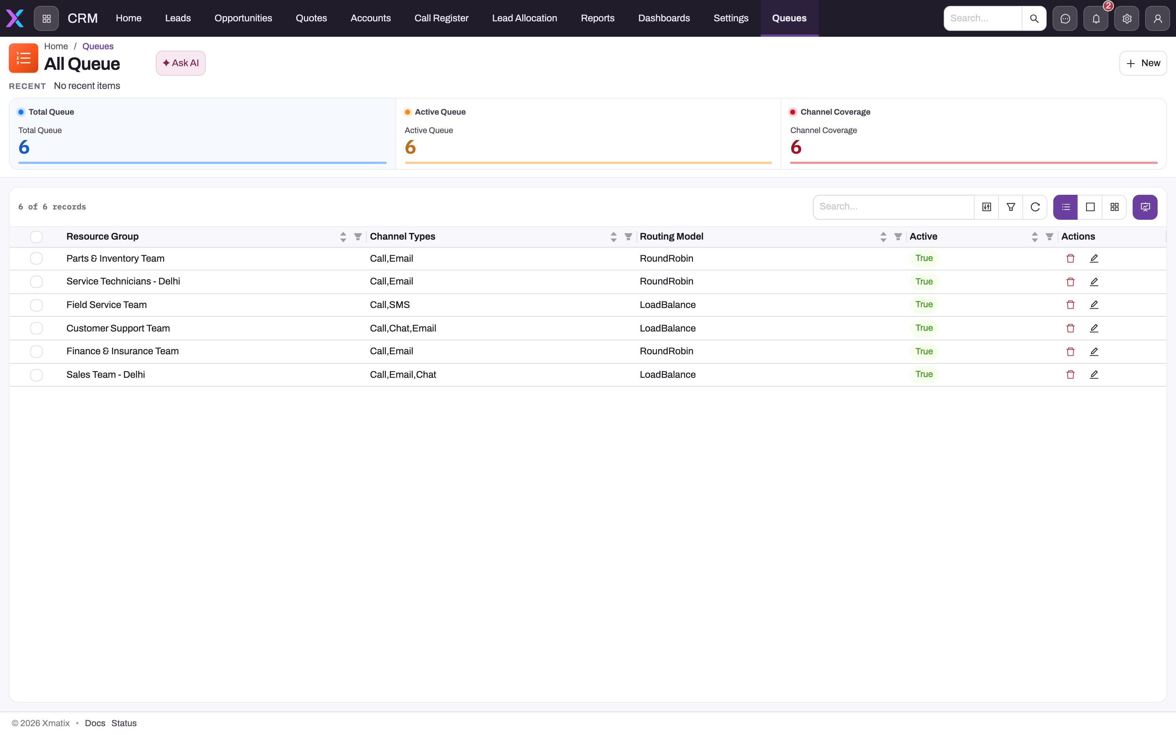Open the chat messages icon

pyautogui.click(x=1065, y=18)
